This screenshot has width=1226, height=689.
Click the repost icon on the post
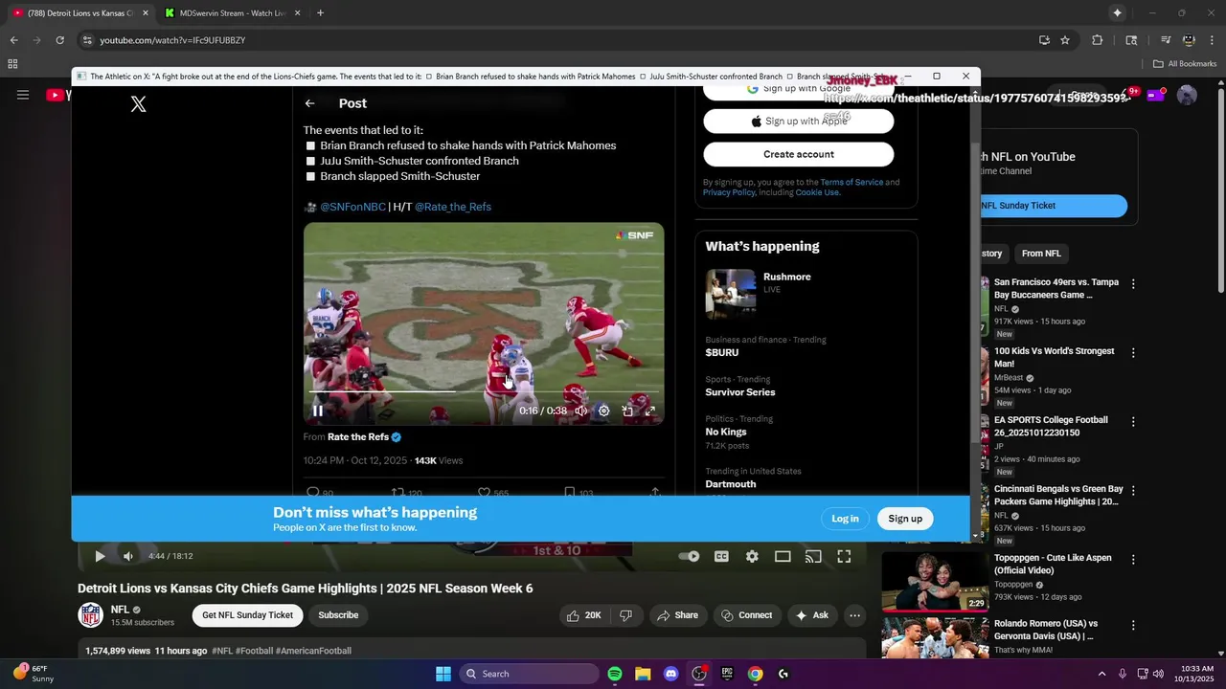coord(398,493)
